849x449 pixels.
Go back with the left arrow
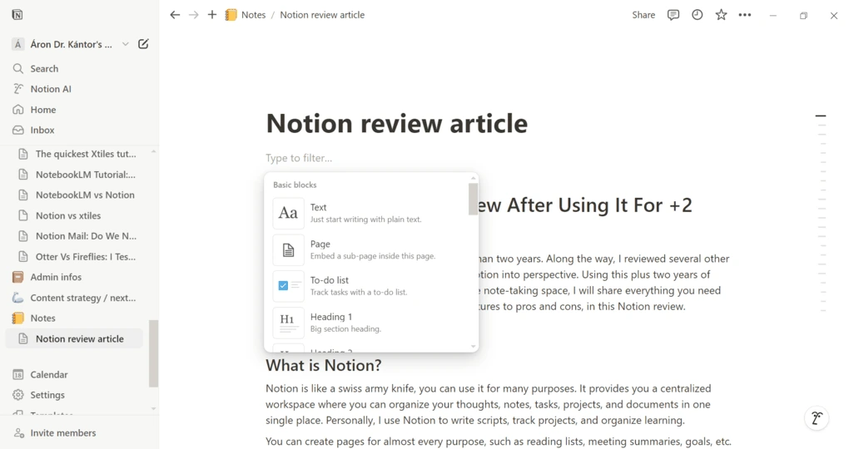pyautogui.click(x=174, y=15)
